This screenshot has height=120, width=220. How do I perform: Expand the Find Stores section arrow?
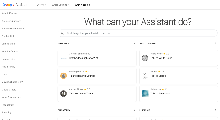click(134, 110)
